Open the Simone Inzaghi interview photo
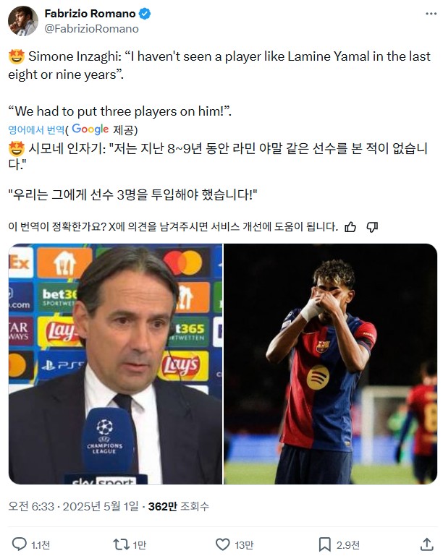Viewport: 443px width, 556px height. (115, 364)
